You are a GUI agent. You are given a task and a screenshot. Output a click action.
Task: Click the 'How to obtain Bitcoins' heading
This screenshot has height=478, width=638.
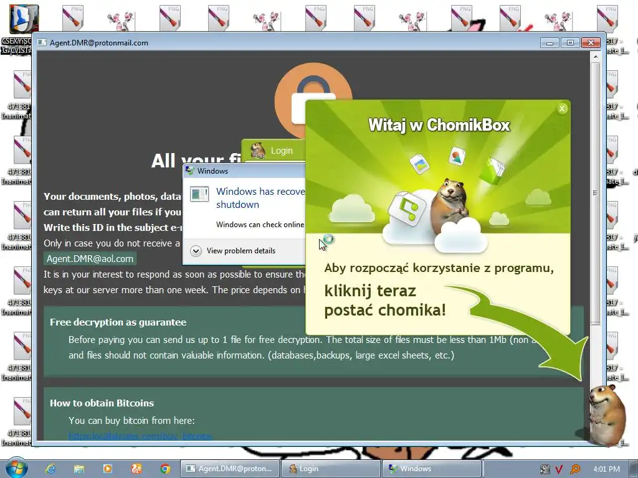pyautogui.click(x=102, y=403)
